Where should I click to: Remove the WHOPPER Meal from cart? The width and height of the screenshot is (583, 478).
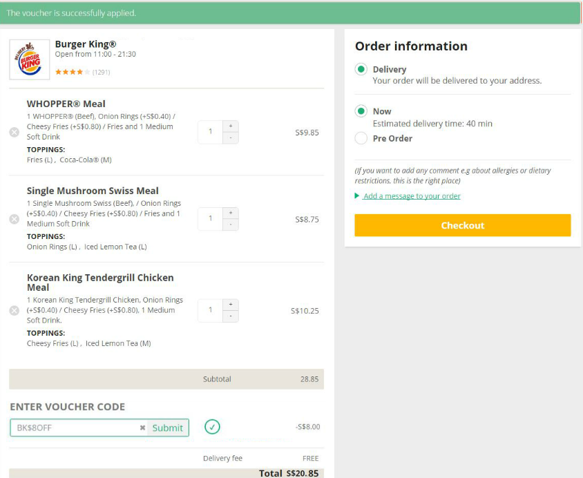pos(14,133)
